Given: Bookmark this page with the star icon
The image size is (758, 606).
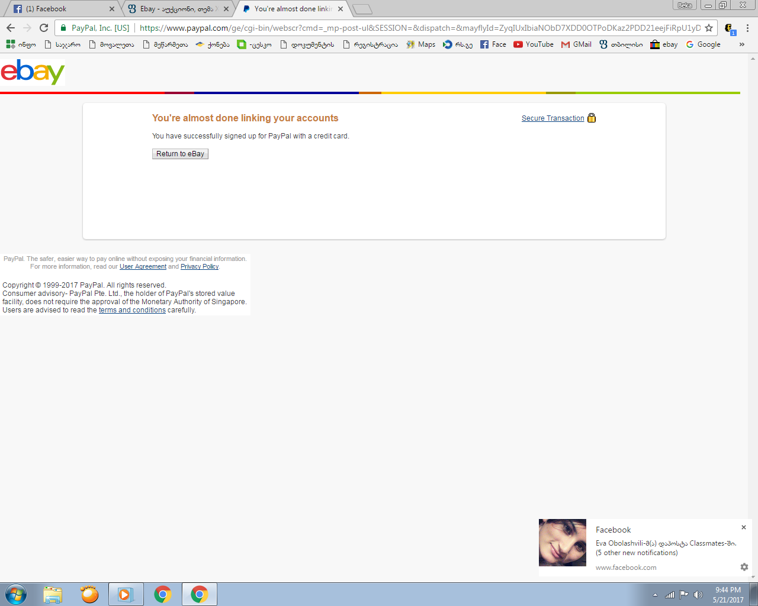Looking at the screenshot, I should (x=709, y=28).
